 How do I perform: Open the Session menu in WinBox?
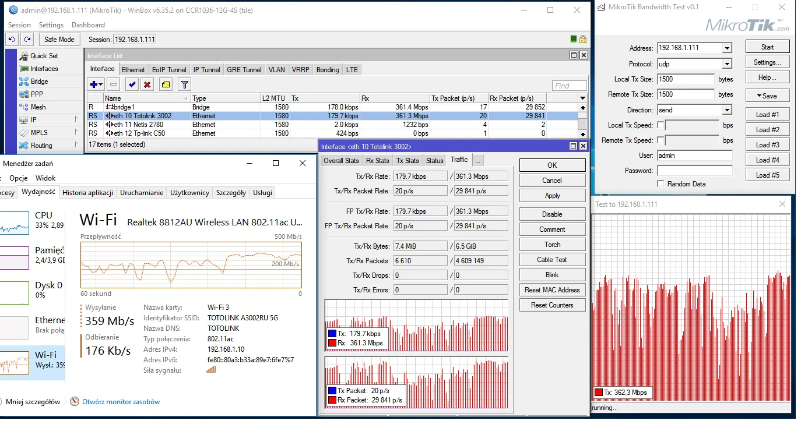(19, 25)
